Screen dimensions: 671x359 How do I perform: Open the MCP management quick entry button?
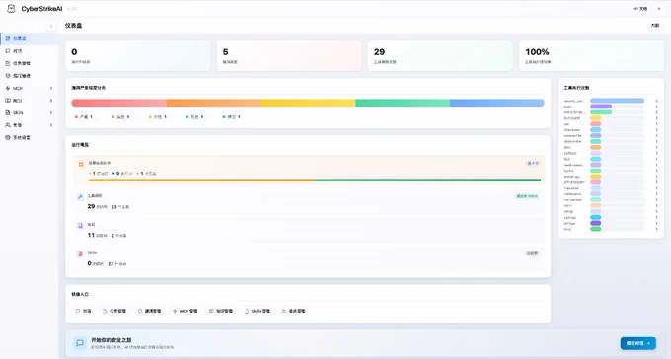[x=185, y=311]
